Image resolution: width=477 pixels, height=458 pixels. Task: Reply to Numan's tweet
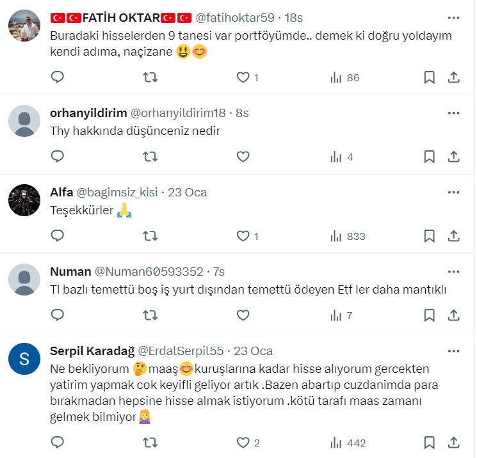pyautogui.click(x=57, y=315)
